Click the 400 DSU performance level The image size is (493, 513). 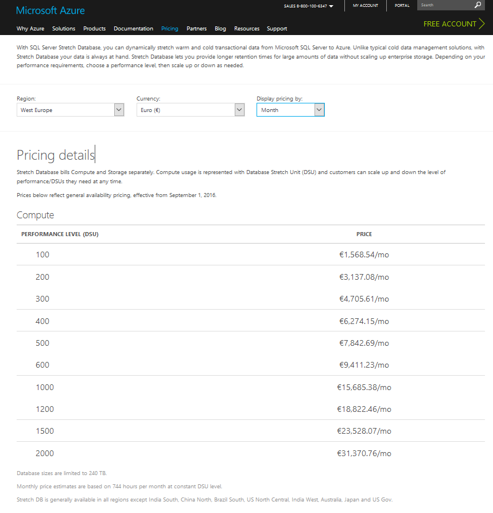pyautogui.click(x=42, y=321)
